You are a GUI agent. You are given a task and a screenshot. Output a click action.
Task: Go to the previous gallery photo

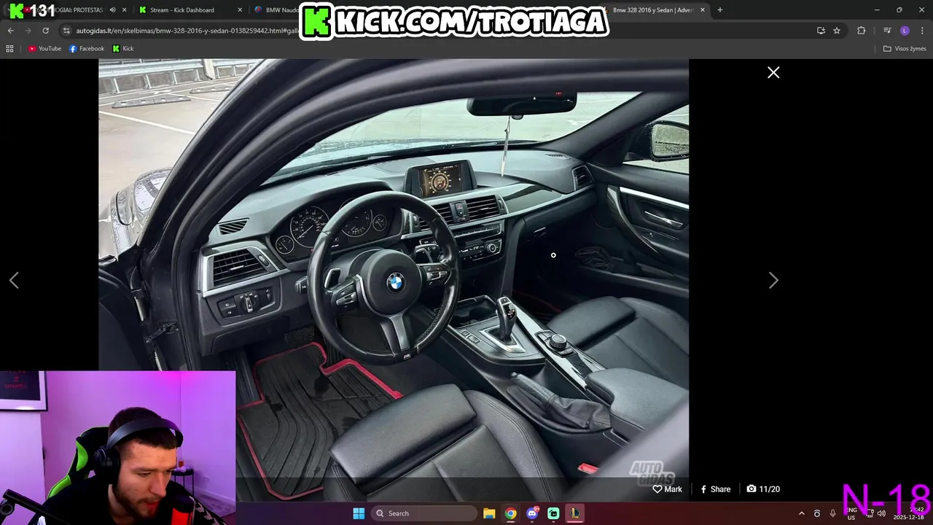point(14,280)
